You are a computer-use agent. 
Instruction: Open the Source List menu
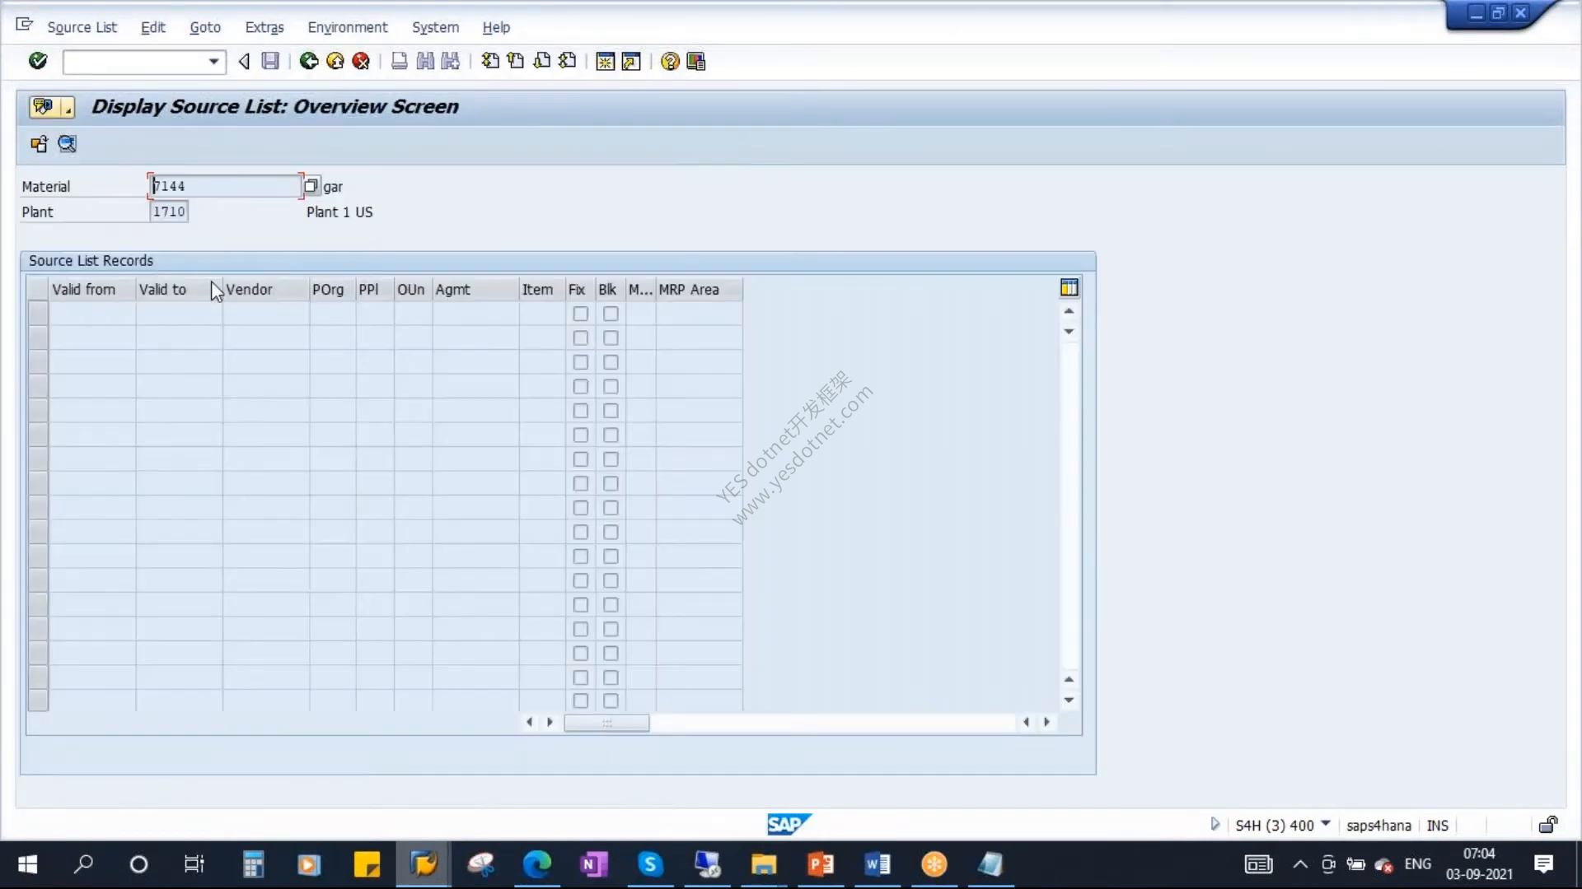[82, 27]
